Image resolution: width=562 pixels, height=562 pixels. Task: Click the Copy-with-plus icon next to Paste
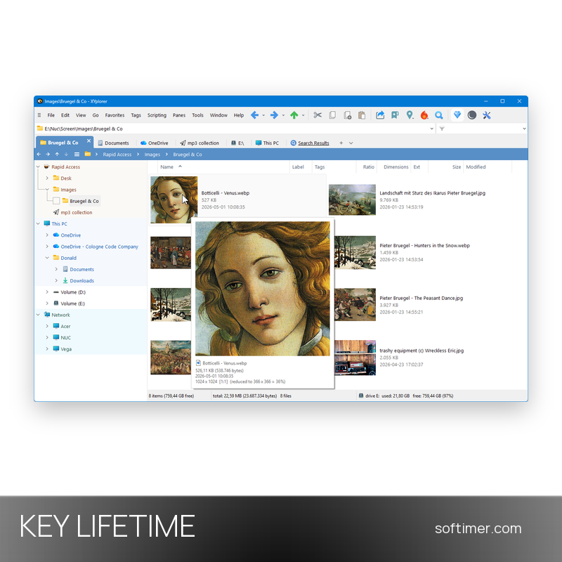347,115
